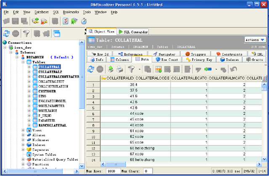Open the File menu

pyautogui.click(x=6, y=12)
